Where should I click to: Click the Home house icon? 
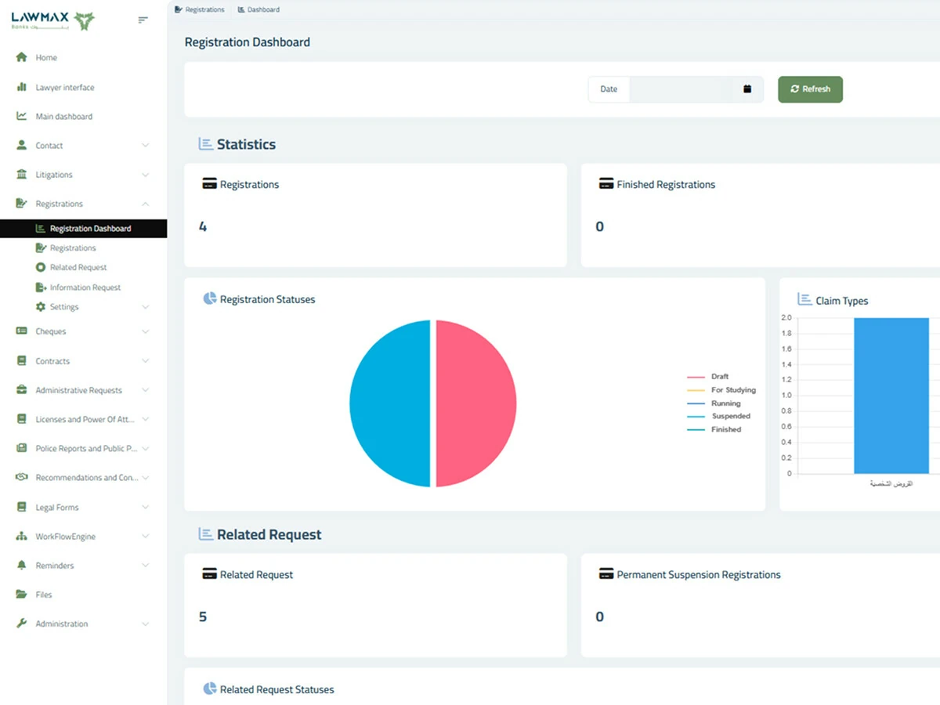coord(22,57)
